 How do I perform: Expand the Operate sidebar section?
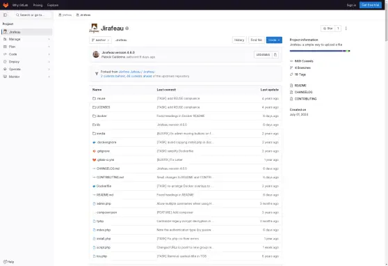tap(26, 69)
